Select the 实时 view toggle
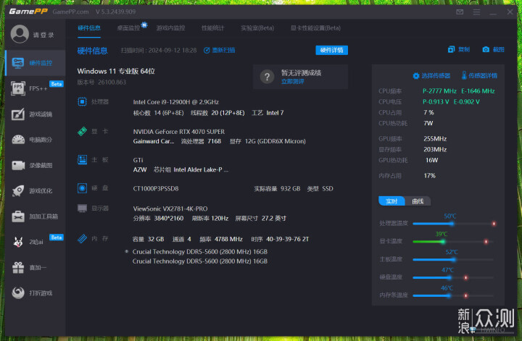Viewport: 522px width, 341px height. tap(391, 201)
